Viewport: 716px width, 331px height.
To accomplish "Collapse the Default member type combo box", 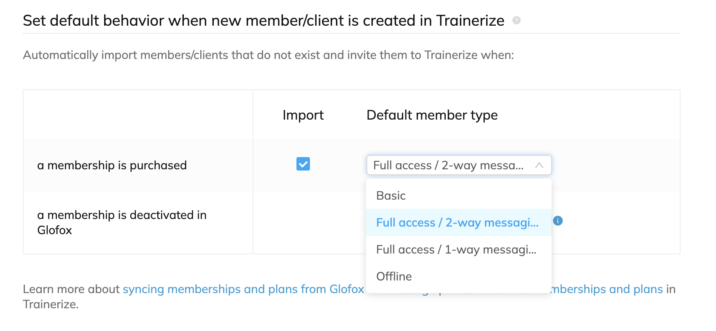I will (459, 165).
